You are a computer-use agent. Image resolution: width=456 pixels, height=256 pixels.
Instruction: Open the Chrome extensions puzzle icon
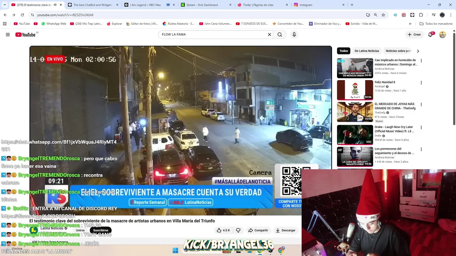point(421,15)
